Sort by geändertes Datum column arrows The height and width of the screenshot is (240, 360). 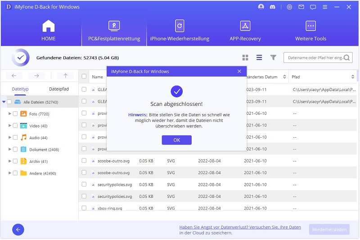(x=284, y=77)
